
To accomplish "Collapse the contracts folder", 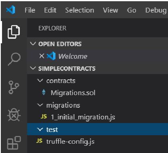I will (40, 81).
